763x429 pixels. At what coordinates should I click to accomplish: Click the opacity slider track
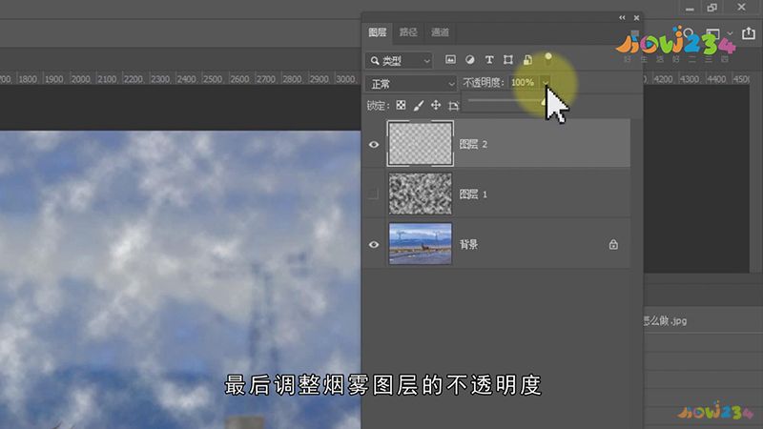pyautogui.click(x=506, y=100)
